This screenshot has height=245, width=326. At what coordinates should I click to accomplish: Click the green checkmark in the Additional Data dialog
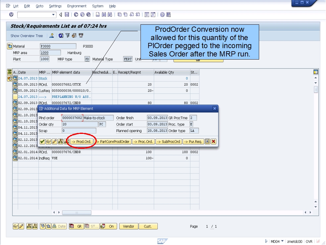pos(42,141)
